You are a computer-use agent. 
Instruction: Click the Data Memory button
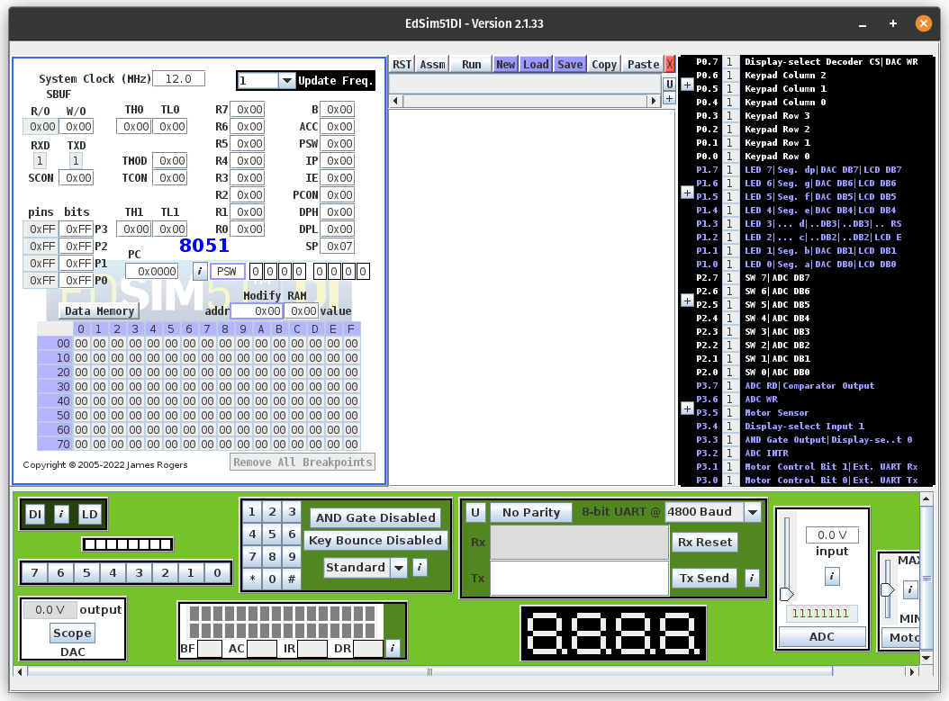[99, 310]
